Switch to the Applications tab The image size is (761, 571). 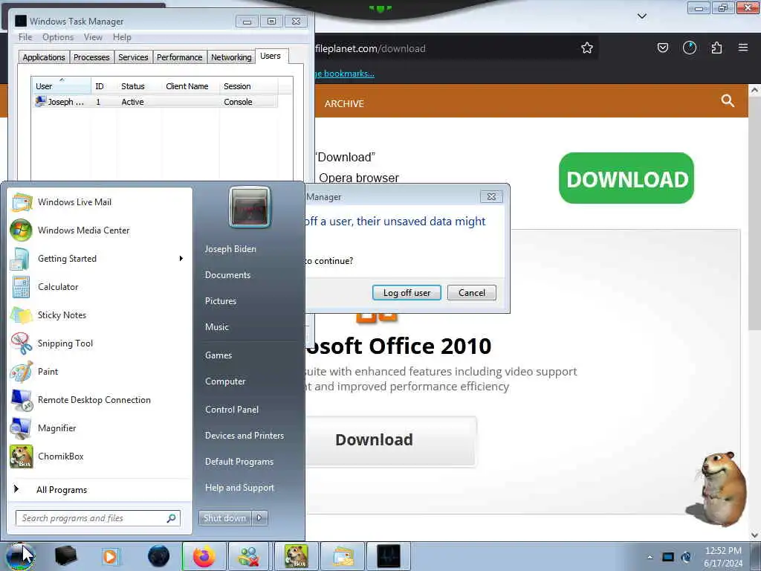click(44, 57)
